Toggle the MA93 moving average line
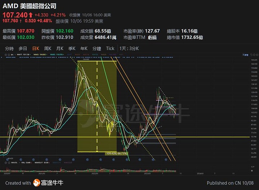The width and height of the screenshot is (259, 190). tap(56, 55)
